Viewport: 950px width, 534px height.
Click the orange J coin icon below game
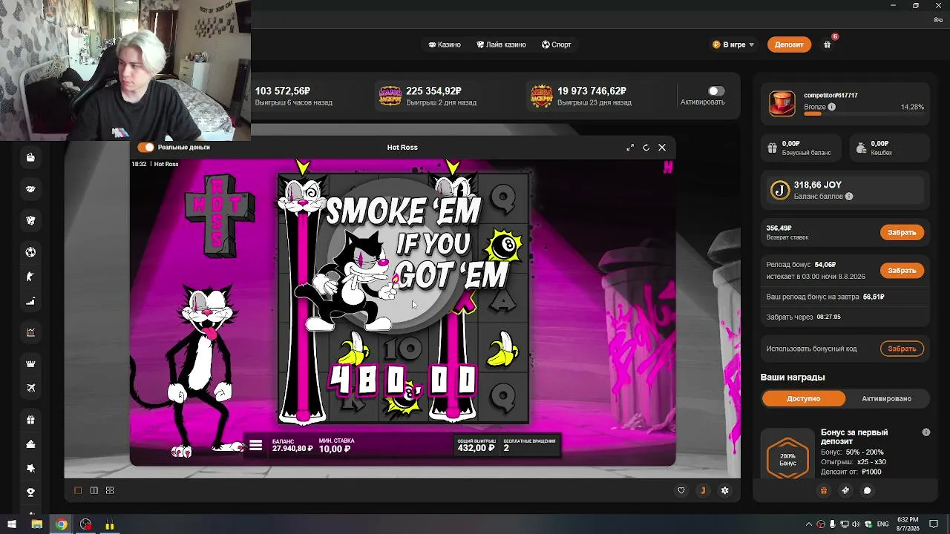click(703, 490)
